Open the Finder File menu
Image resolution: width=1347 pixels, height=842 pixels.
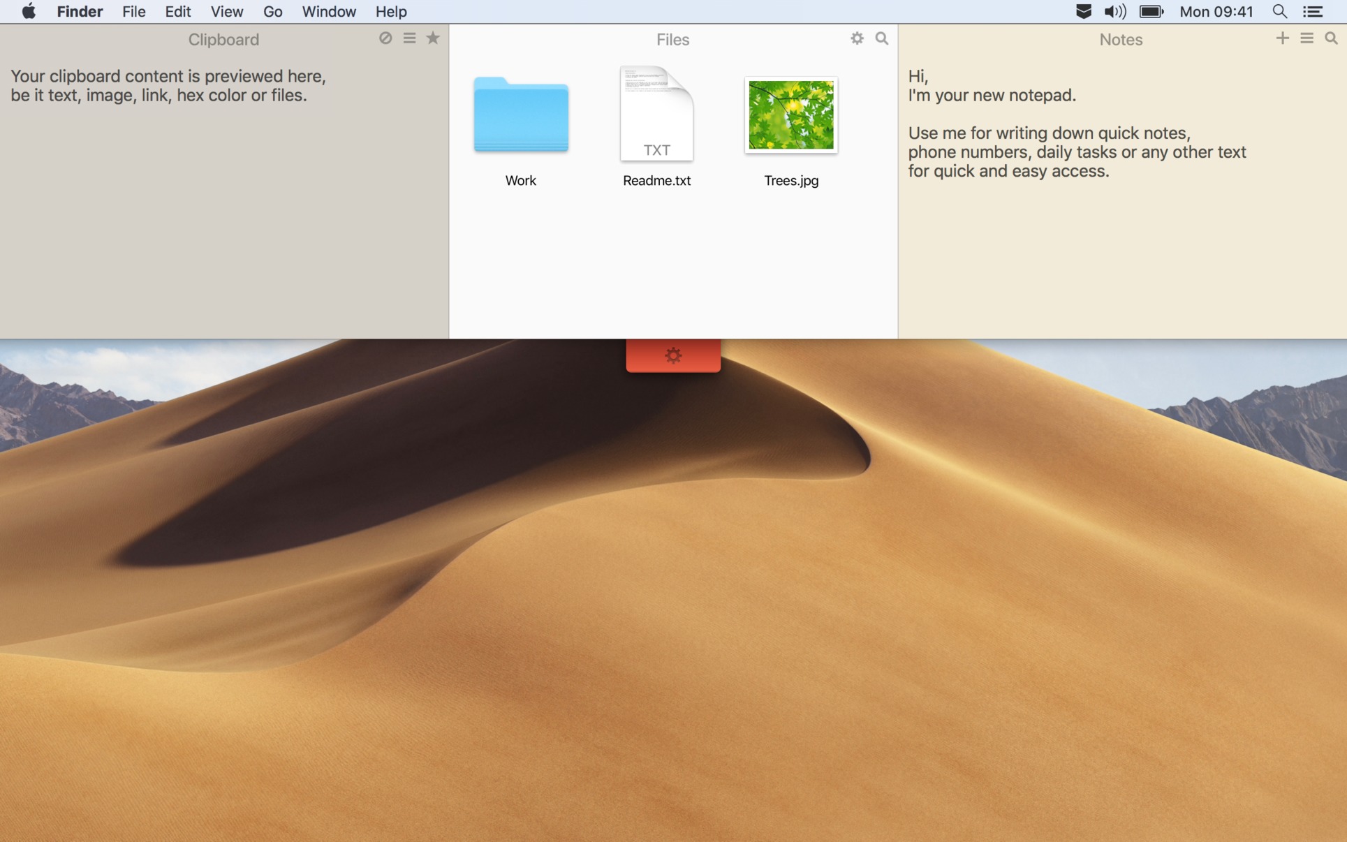click(x=133, y=11)
